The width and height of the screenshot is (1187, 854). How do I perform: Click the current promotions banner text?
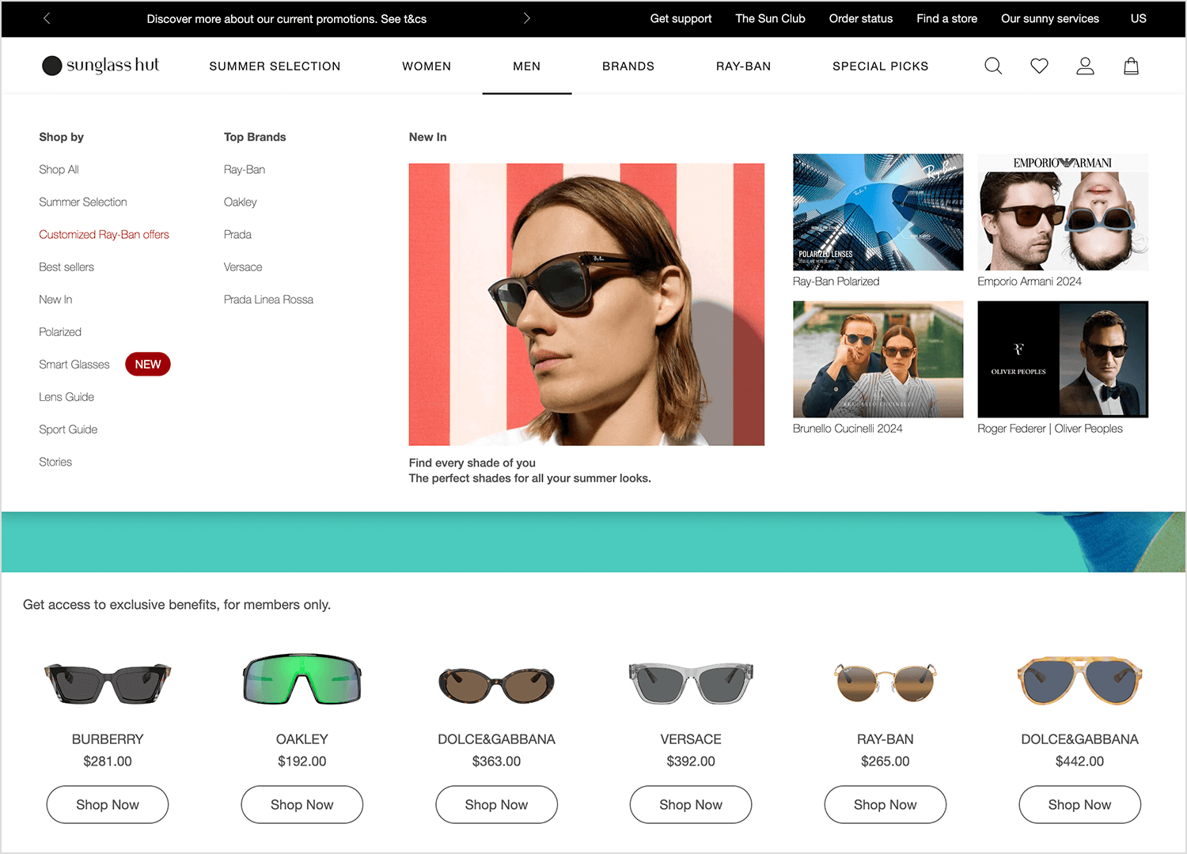tap(286, 19)
